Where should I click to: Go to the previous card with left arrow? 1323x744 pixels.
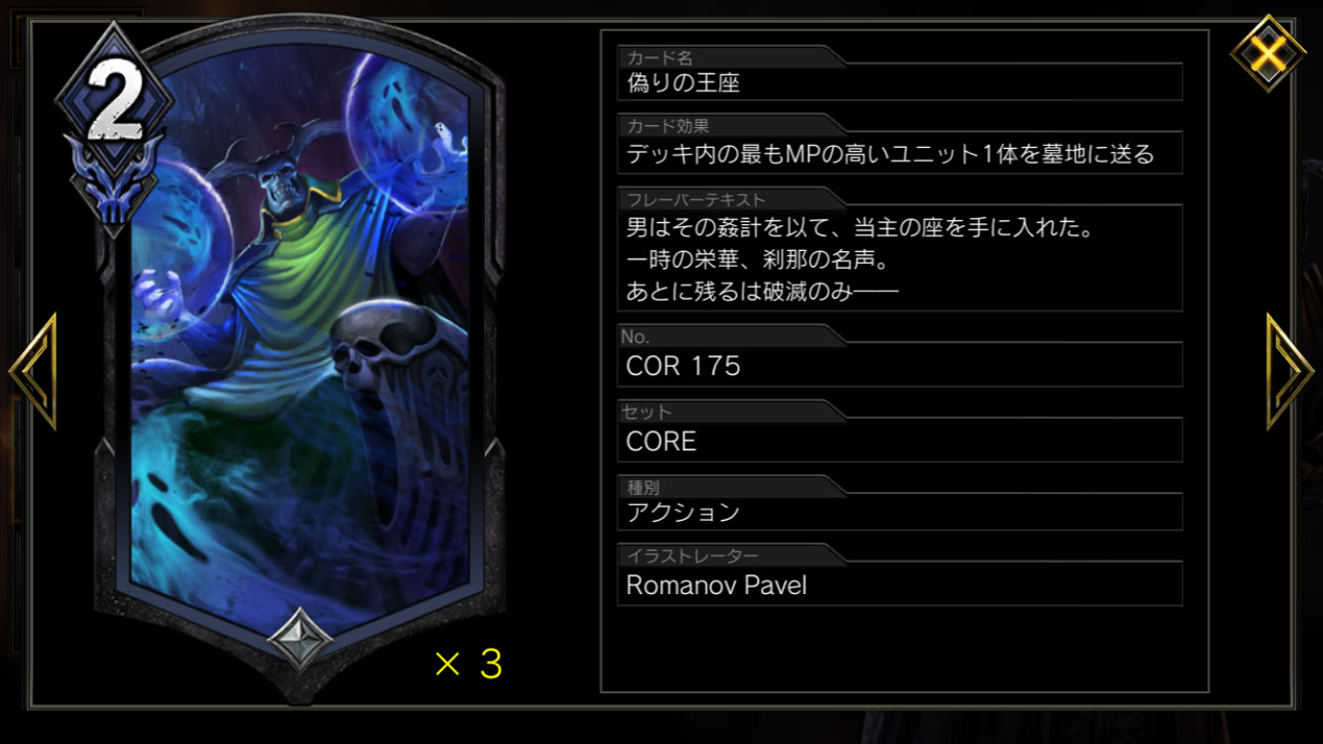33,371
